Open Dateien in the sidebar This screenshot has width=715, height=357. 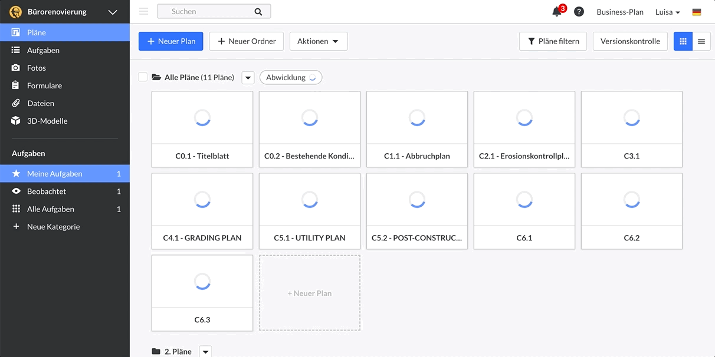(65, 103)
